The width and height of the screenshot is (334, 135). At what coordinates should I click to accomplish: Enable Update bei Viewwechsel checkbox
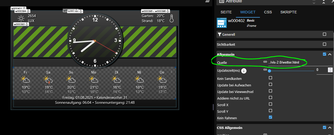click(270, 91)
